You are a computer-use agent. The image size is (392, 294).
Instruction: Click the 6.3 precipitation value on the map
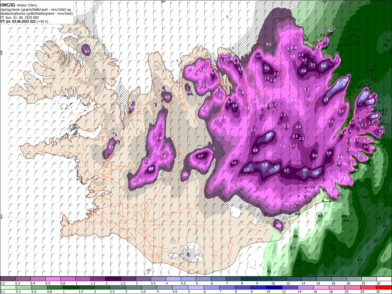pos(339,83)
